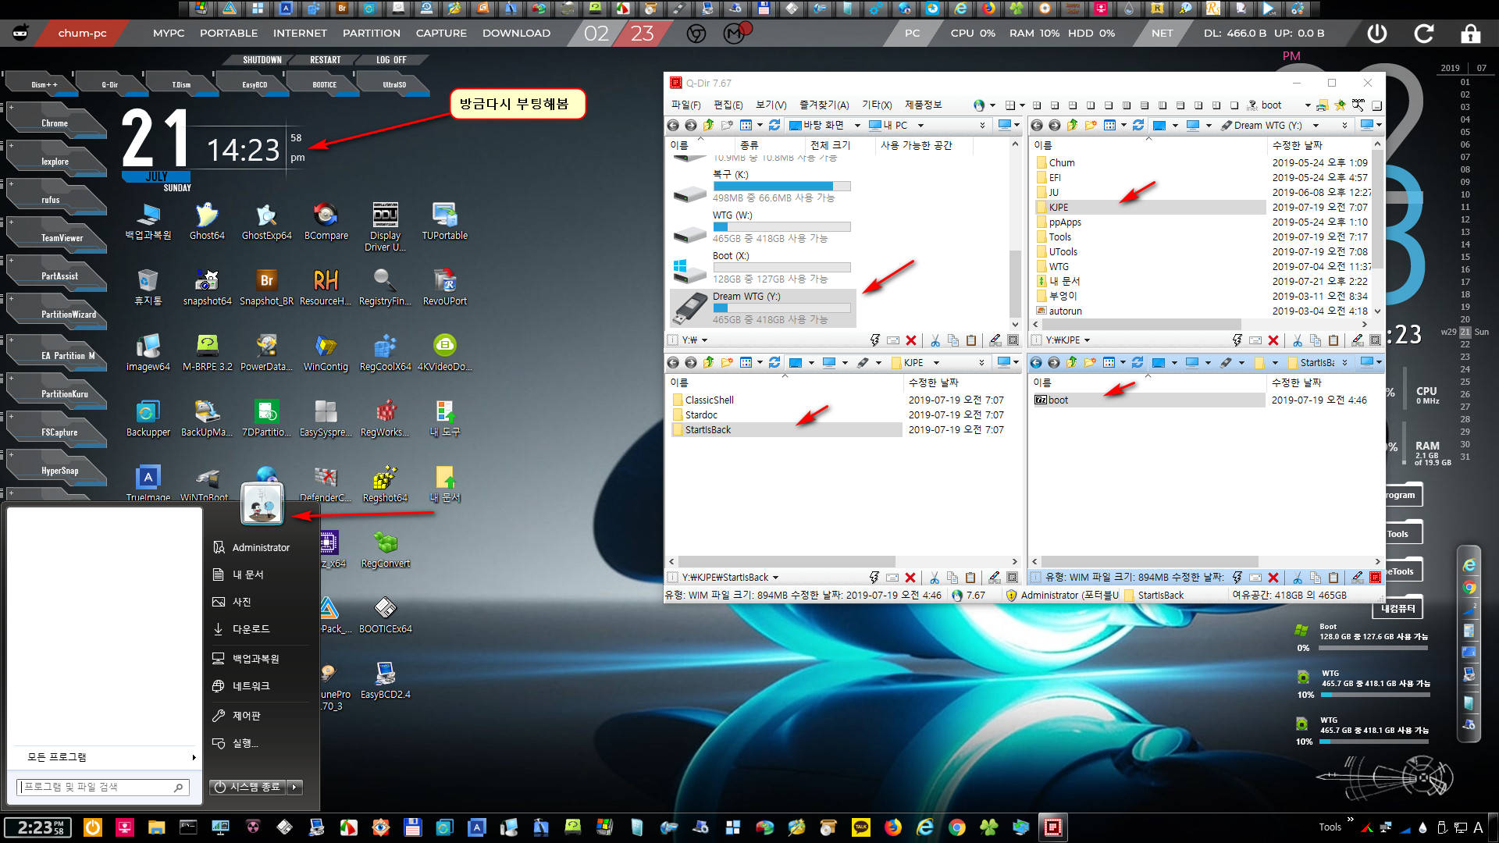Open 즐겨찾기(A) menu in Q-Dir
1499x843 pixels.
coord(824,105)
